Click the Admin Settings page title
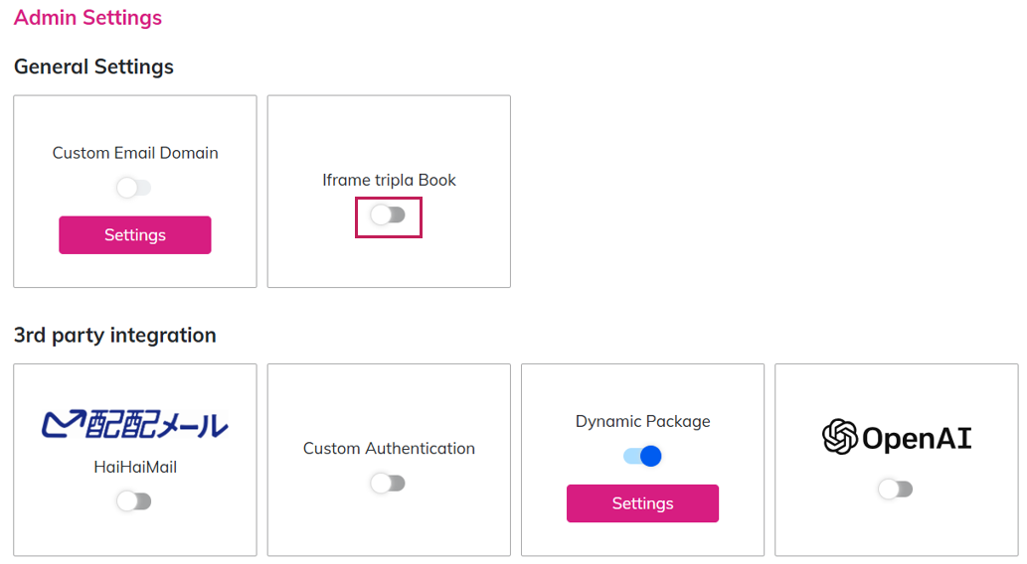Screen dimensions: 1027x564 point(87,18)
